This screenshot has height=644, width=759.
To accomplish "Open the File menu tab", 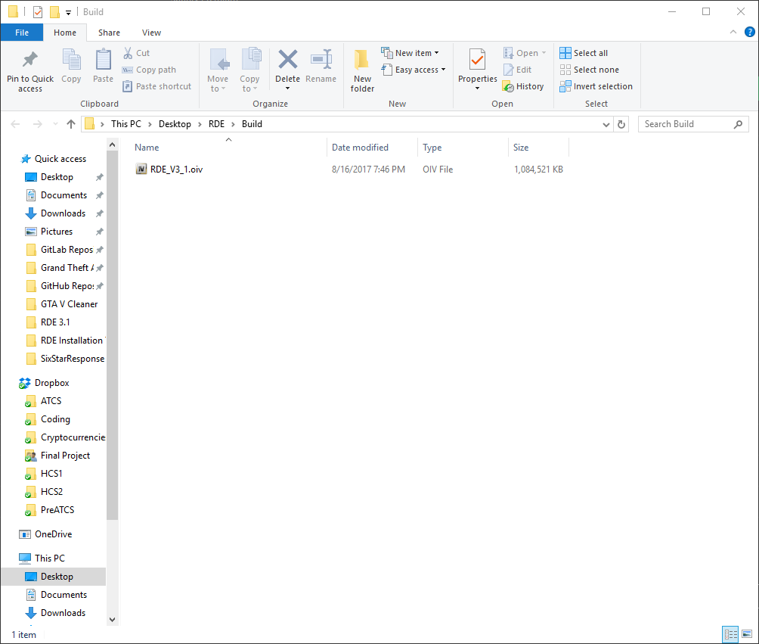I will 22,33.
